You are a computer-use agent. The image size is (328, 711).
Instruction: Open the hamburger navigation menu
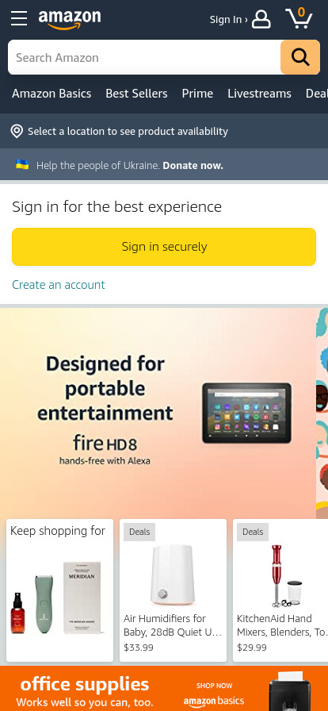19,18
